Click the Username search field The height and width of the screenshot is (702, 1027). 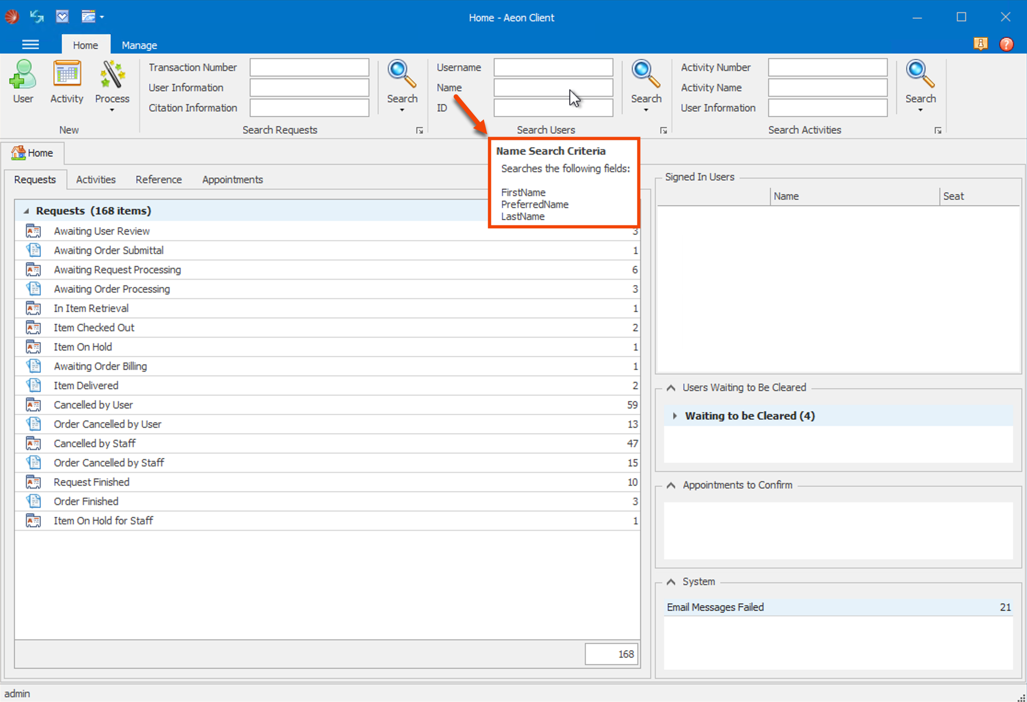(x=553, y=67)
